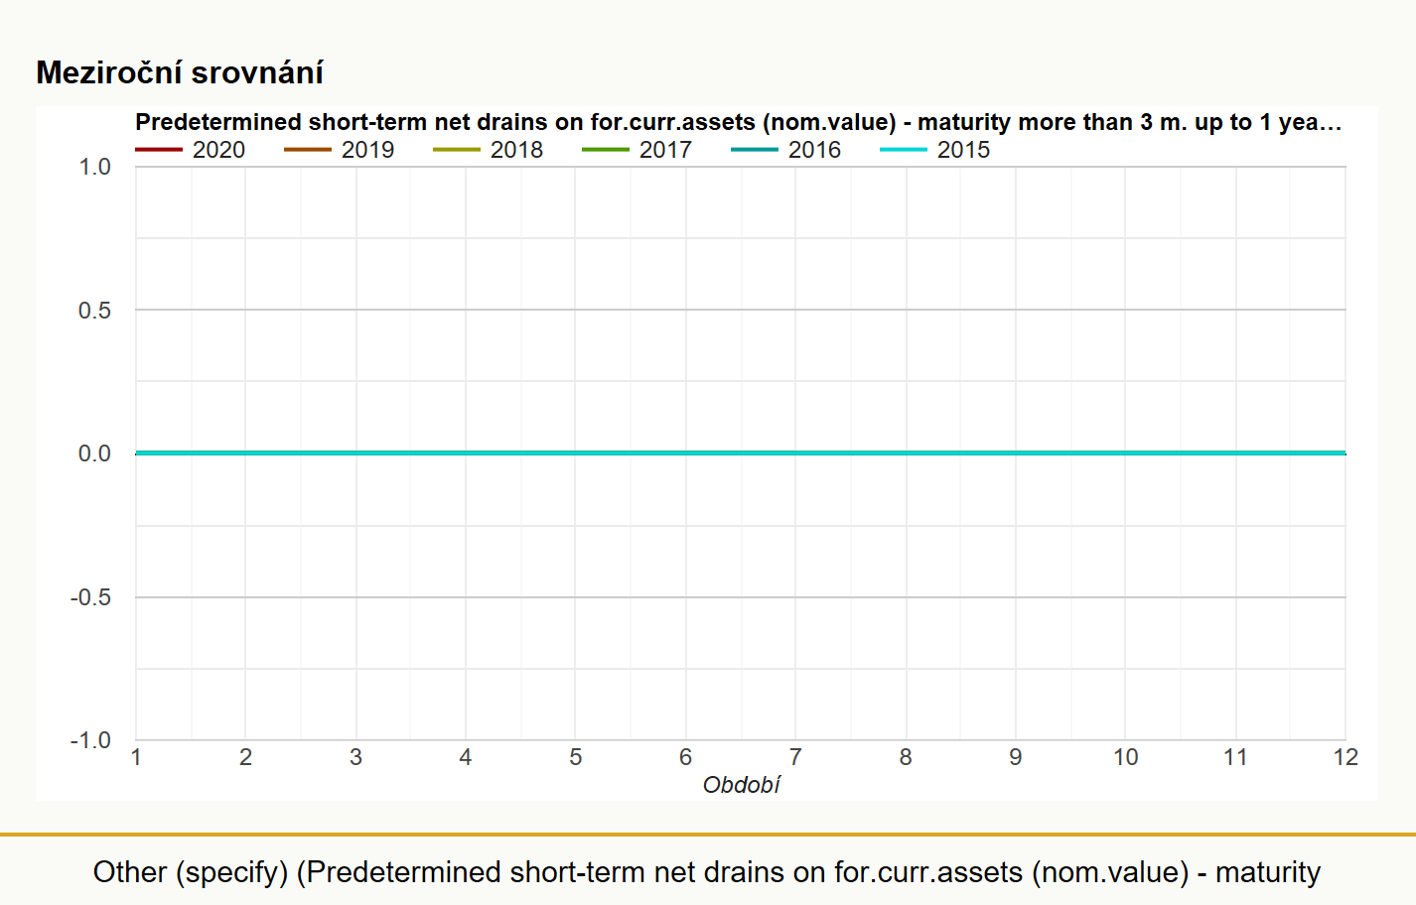
Task: Click the 'Období' x-axis label
Action: tap(741, 785)
